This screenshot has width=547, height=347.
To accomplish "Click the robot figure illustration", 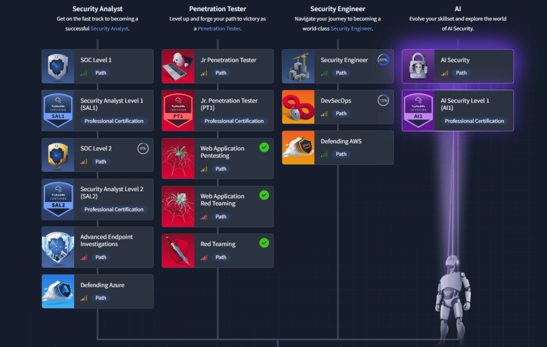I will pos(453,300).
